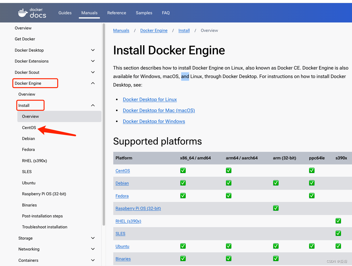This screenshot has height=266, width=352.
Task: Click Binaries x86_64 green checkmark
Action: pyautogui.click(x=183, y=258)
